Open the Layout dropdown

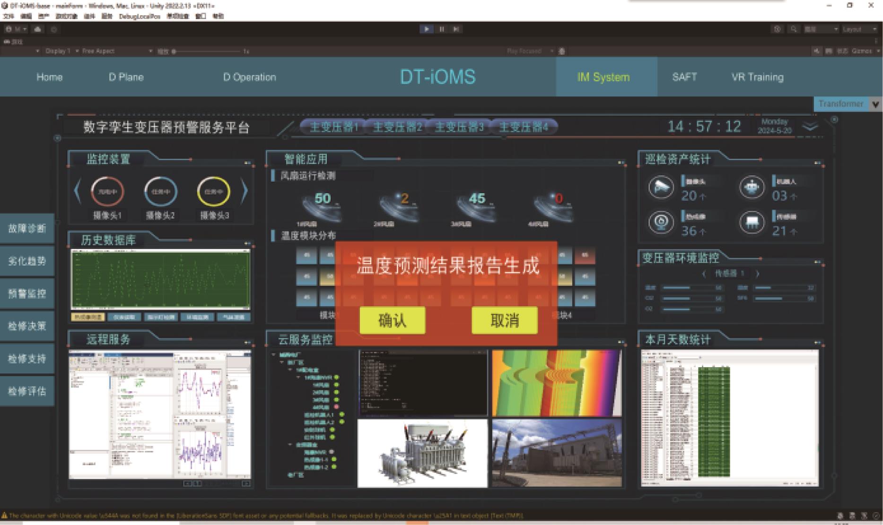point(860,29)
